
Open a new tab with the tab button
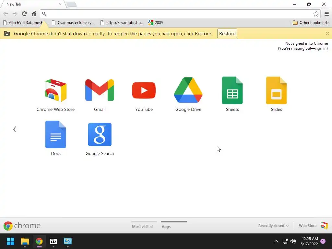[71, 4]
